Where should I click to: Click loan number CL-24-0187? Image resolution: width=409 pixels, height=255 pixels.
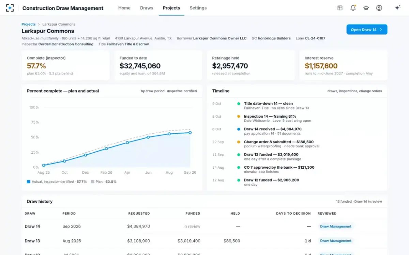coord(315,38)
